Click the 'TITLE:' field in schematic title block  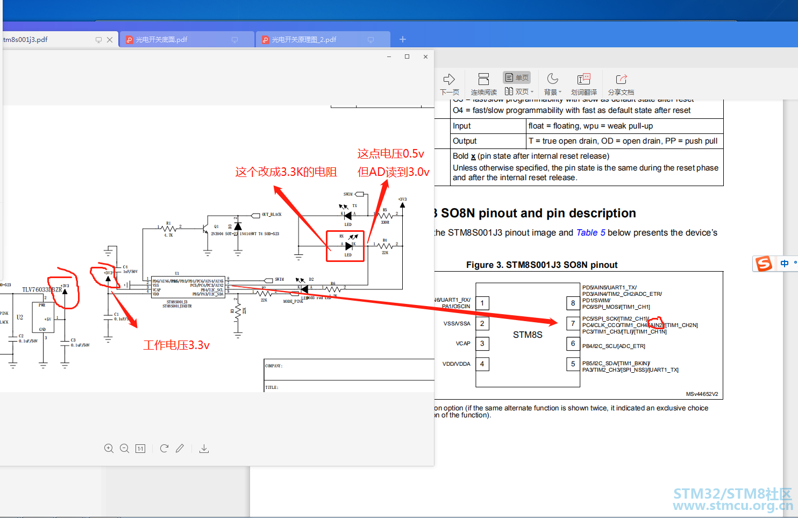(x=272, y=387)
